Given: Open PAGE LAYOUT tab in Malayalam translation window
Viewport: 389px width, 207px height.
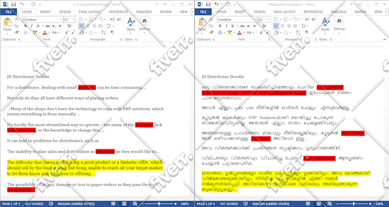Looking at the screenshot, I should tap(284, 12).
